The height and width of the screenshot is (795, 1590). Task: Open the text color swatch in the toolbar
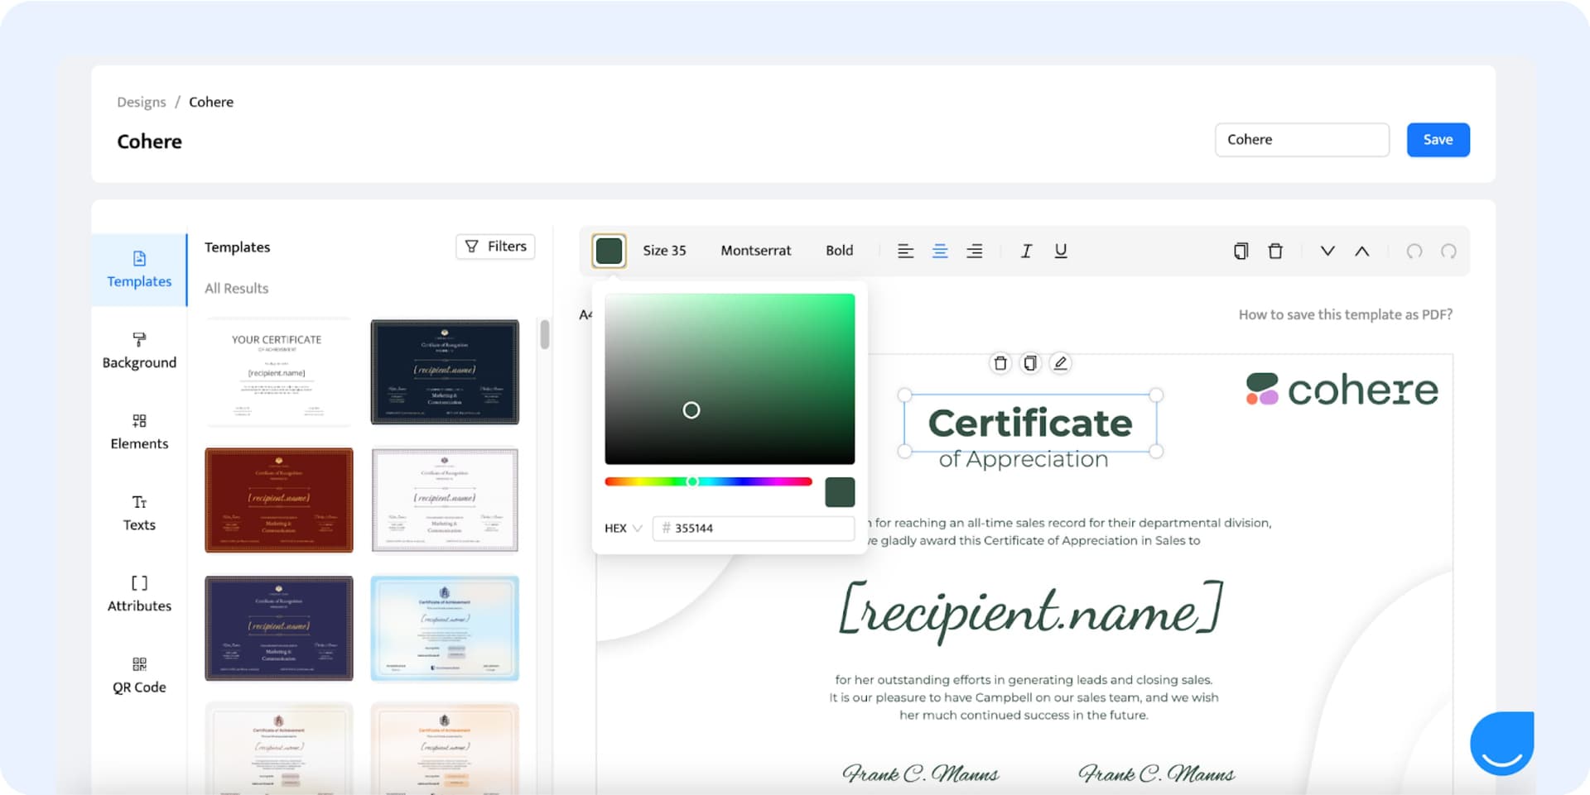[x=609, y=250]
